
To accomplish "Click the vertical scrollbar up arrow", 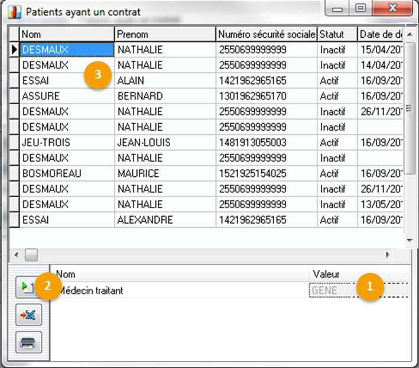I will [x=410, y=33].
